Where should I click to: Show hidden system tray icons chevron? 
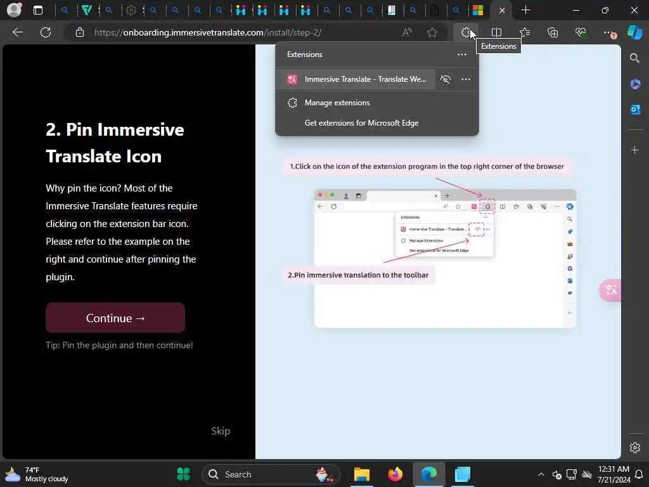[541, 474]
